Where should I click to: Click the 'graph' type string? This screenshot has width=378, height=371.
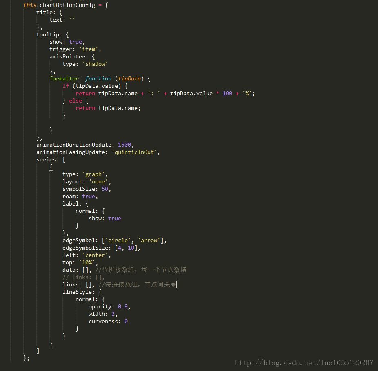tap(93, 174)
